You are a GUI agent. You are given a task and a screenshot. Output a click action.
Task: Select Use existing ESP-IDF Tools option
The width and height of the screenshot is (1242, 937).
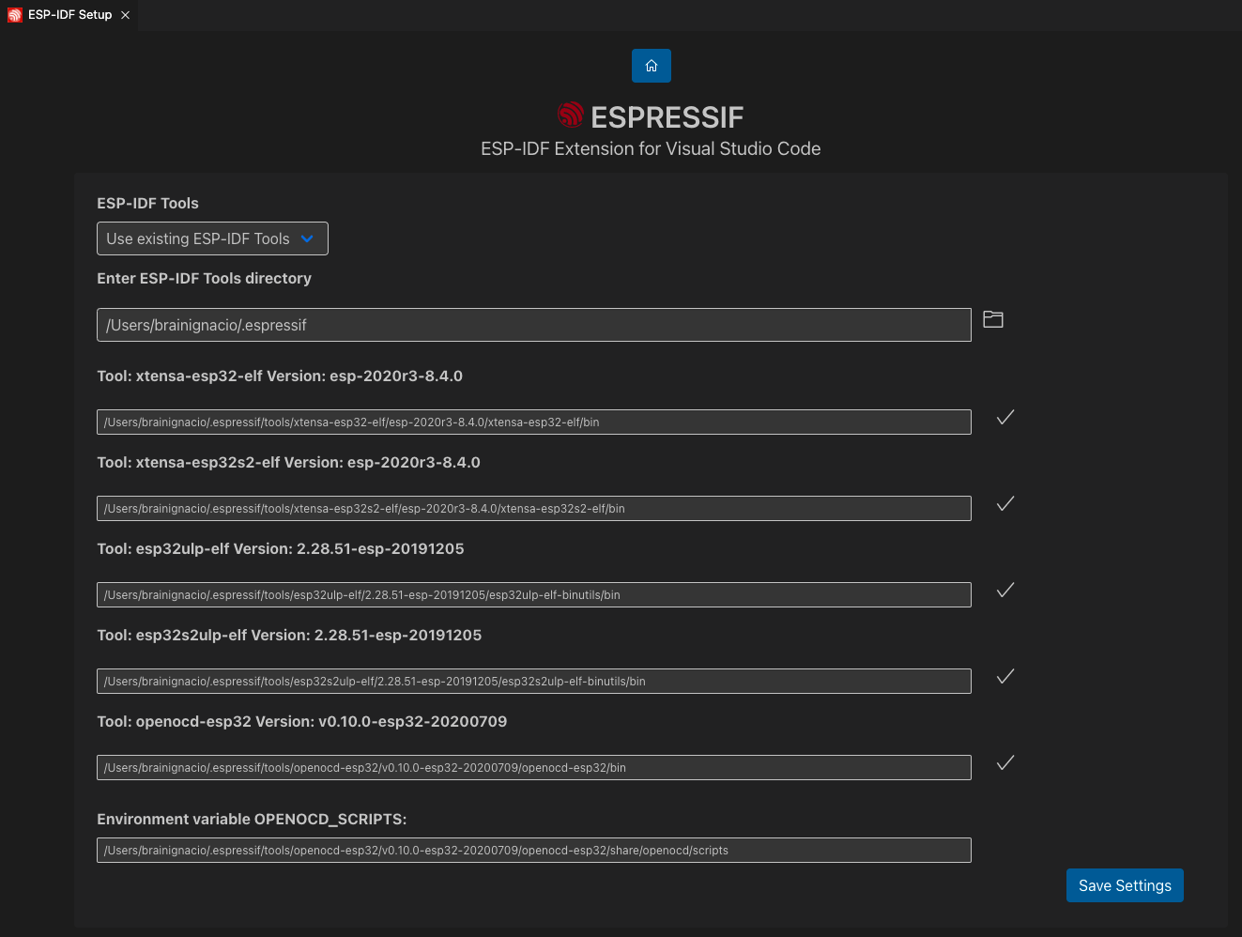(x=197, y=238)
